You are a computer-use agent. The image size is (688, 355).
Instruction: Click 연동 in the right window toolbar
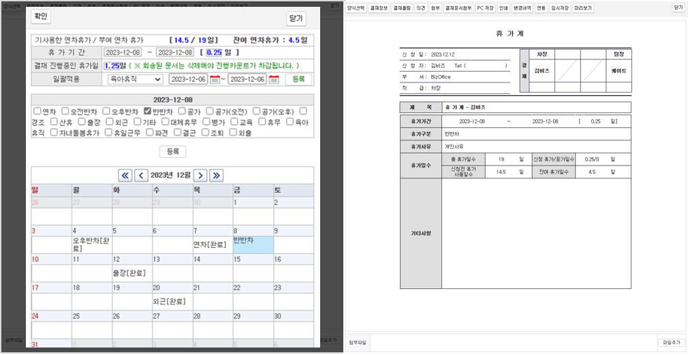(542, 8)
